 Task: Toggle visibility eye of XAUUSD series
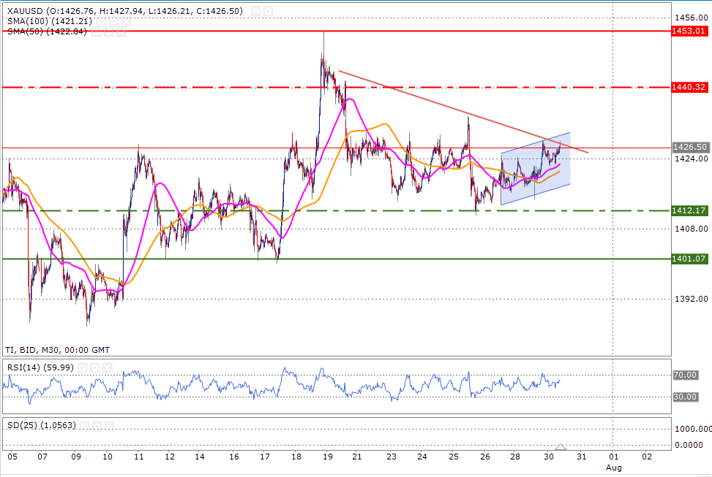pos(255,12)
